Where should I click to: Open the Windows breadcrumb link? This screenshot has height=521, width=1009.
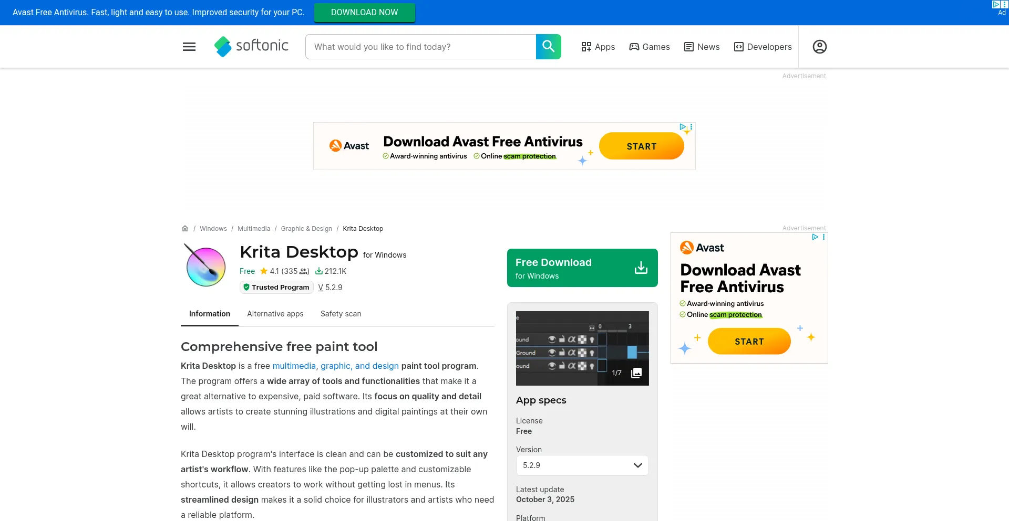tap(213, 228)
